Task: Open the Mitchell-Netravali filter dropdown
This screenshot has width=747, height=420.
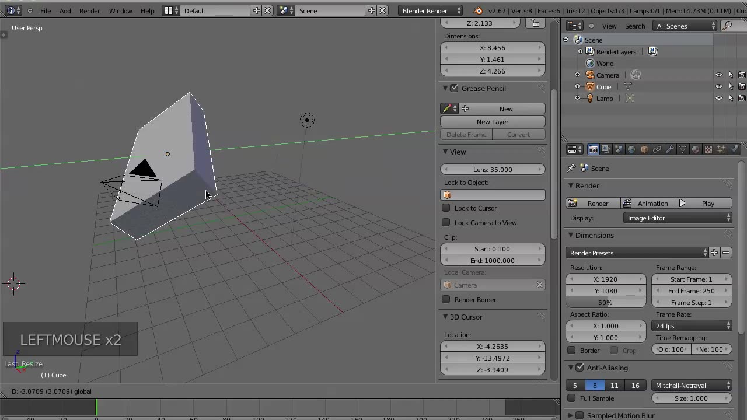Action: point(692,385)
